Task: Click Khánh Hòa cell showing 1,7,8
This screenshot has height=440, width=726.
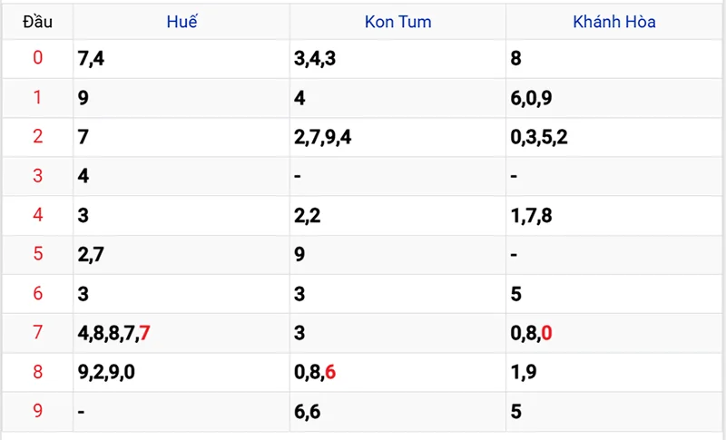Action: (614, 216)
